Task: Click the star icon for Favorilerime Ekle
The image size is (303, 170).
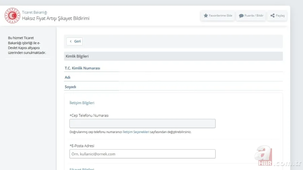Action: 206,15
